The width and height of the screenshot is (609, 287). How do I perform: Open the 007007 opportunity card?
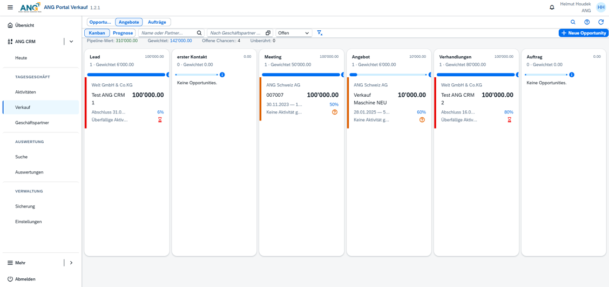click(302, 99)
